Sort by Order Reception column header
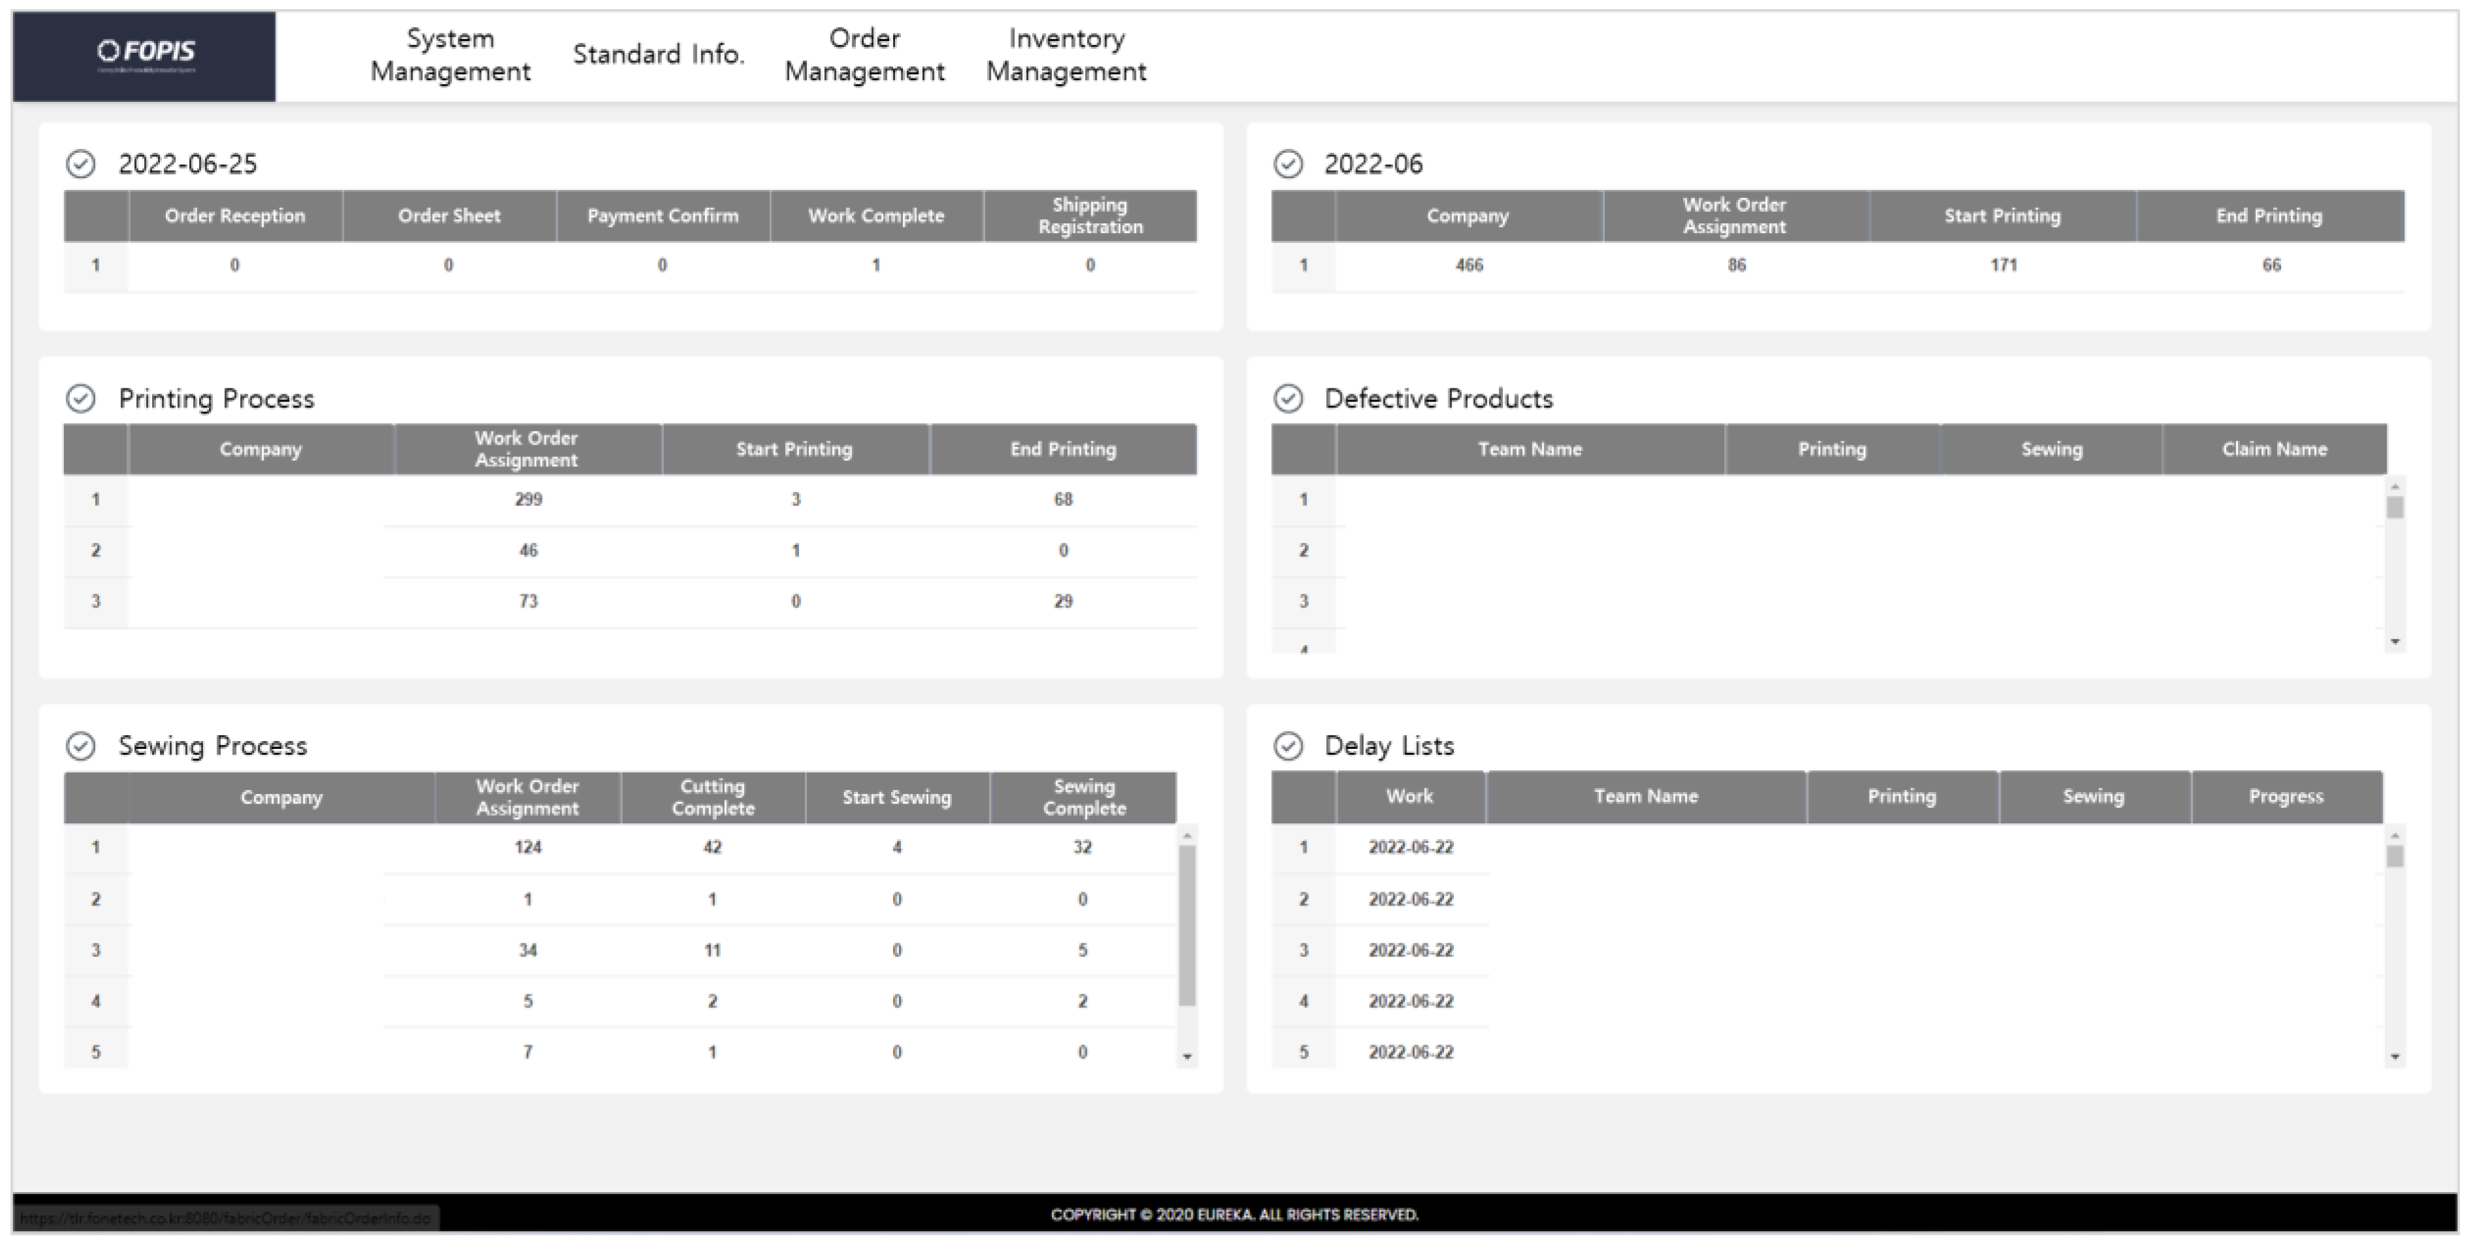This screenshot has height=1247, width=2473. (x=235, y=216)
